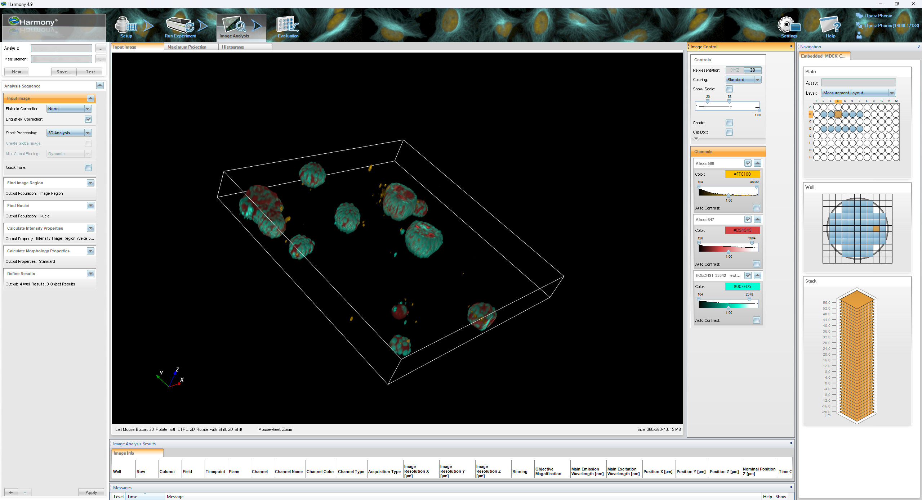The height and width of the screenshot is (500, 922).
Task: Click the Apply button
Action: click(91, 492)
